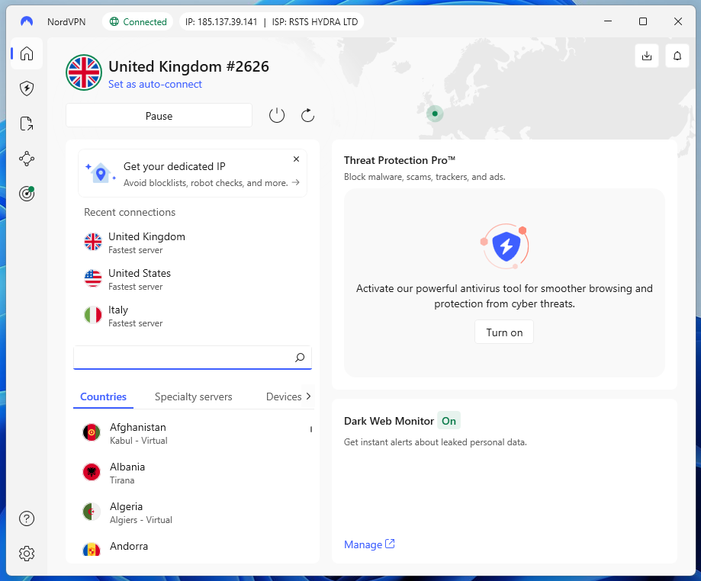
Task: Select Algeria Algiers - Virtual
Action: (192, 512)
